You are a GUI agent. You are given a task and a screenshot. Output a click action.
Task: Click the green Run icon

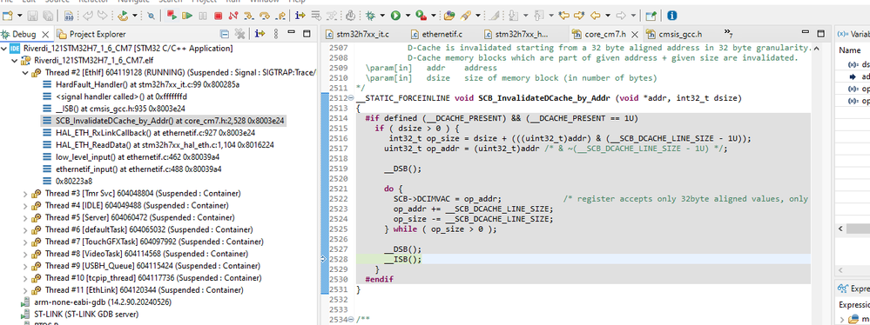click(x=395, y=16)
